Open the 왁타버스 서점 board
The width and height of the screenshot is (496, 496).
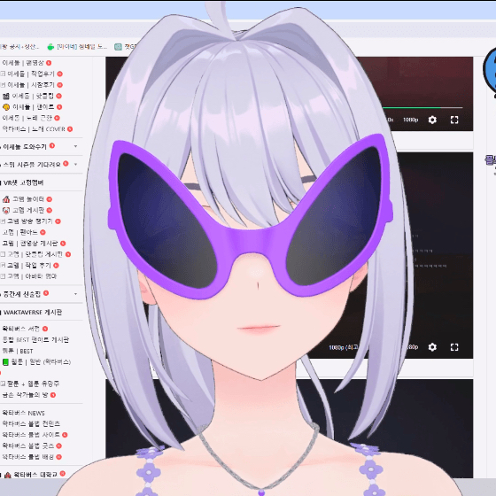(x=21, y=329)
